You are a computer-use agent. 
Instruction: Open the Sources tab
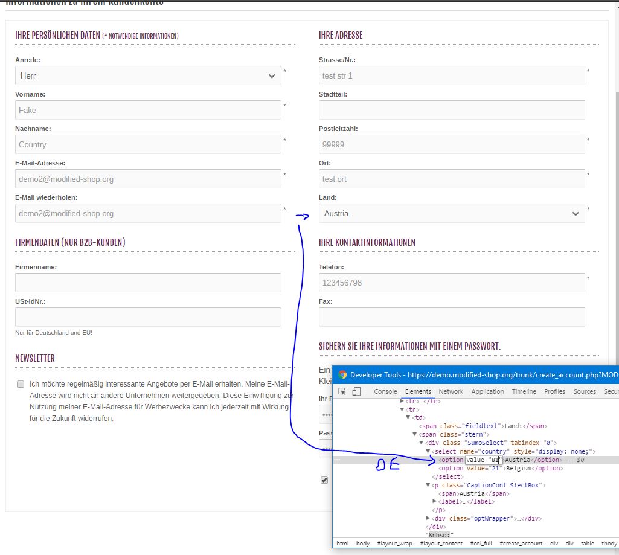[x=584, y=391]
